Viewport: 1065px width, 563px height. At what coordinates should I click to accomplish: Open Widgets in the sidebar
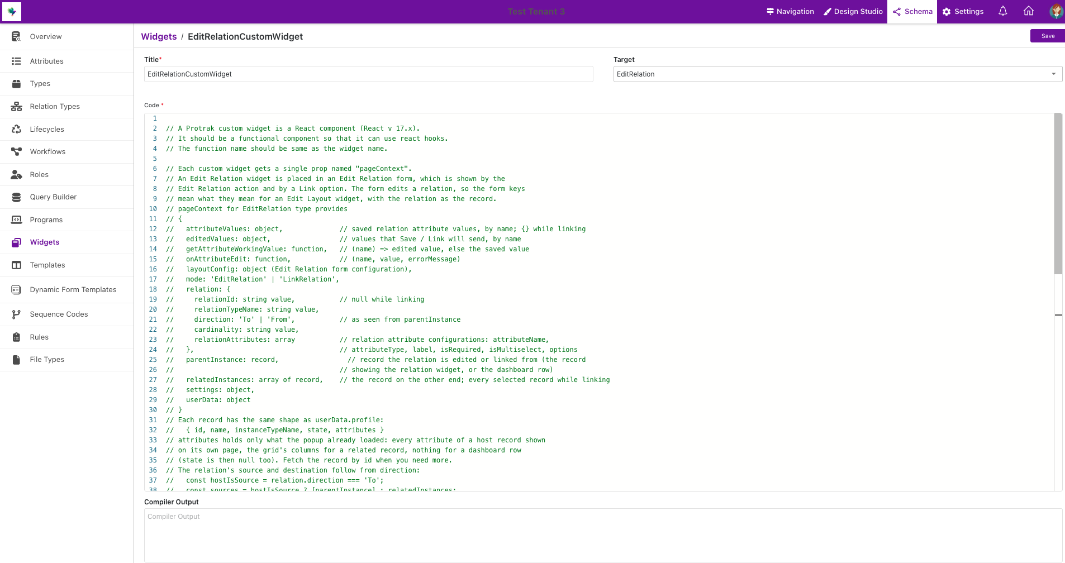click(x=45, y=242)
